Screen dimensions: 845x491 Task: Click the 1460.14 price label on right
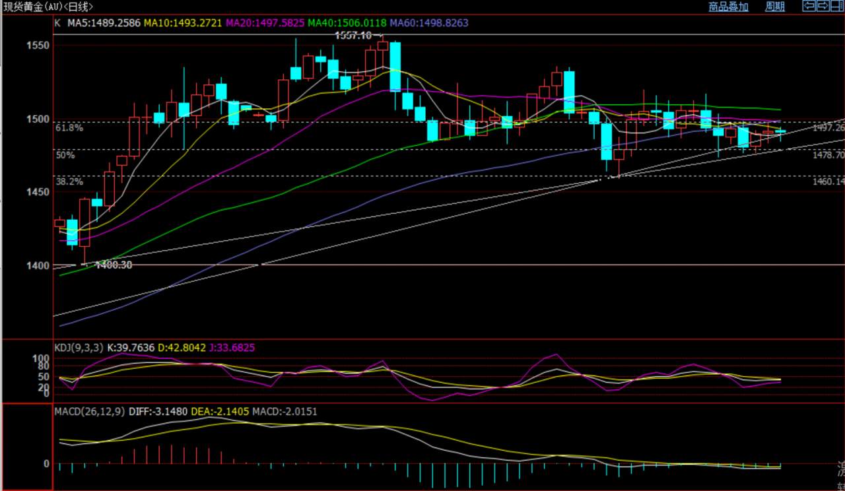click(x=828, y=181)
